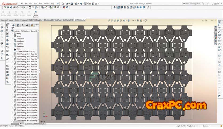Screen dimensions: 223x129
Task: Open the Motion Study 1 bottom tab
Action: pos(39,124)
